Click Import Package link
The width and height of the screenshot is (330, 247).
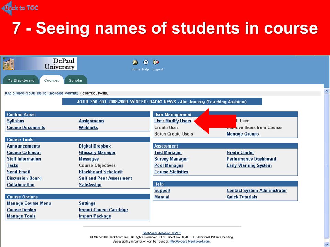pos(95,216)
